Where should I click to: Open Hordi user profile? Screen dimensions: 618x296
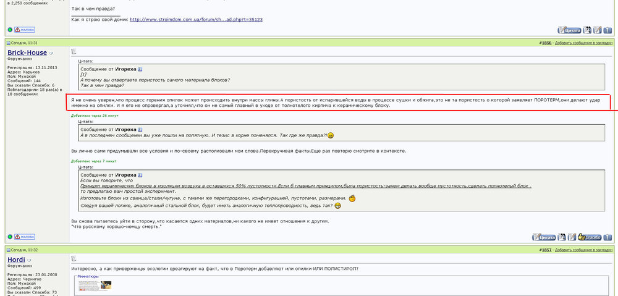pyautogui.click(x=16, y=260)
